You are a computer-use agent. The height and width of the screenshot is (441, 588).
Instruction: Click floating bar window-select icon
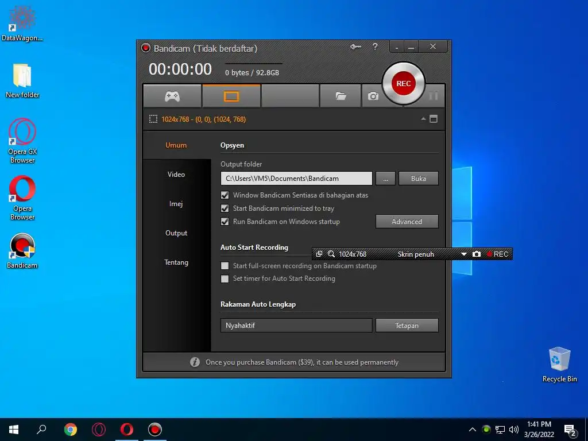pos(319,254)
